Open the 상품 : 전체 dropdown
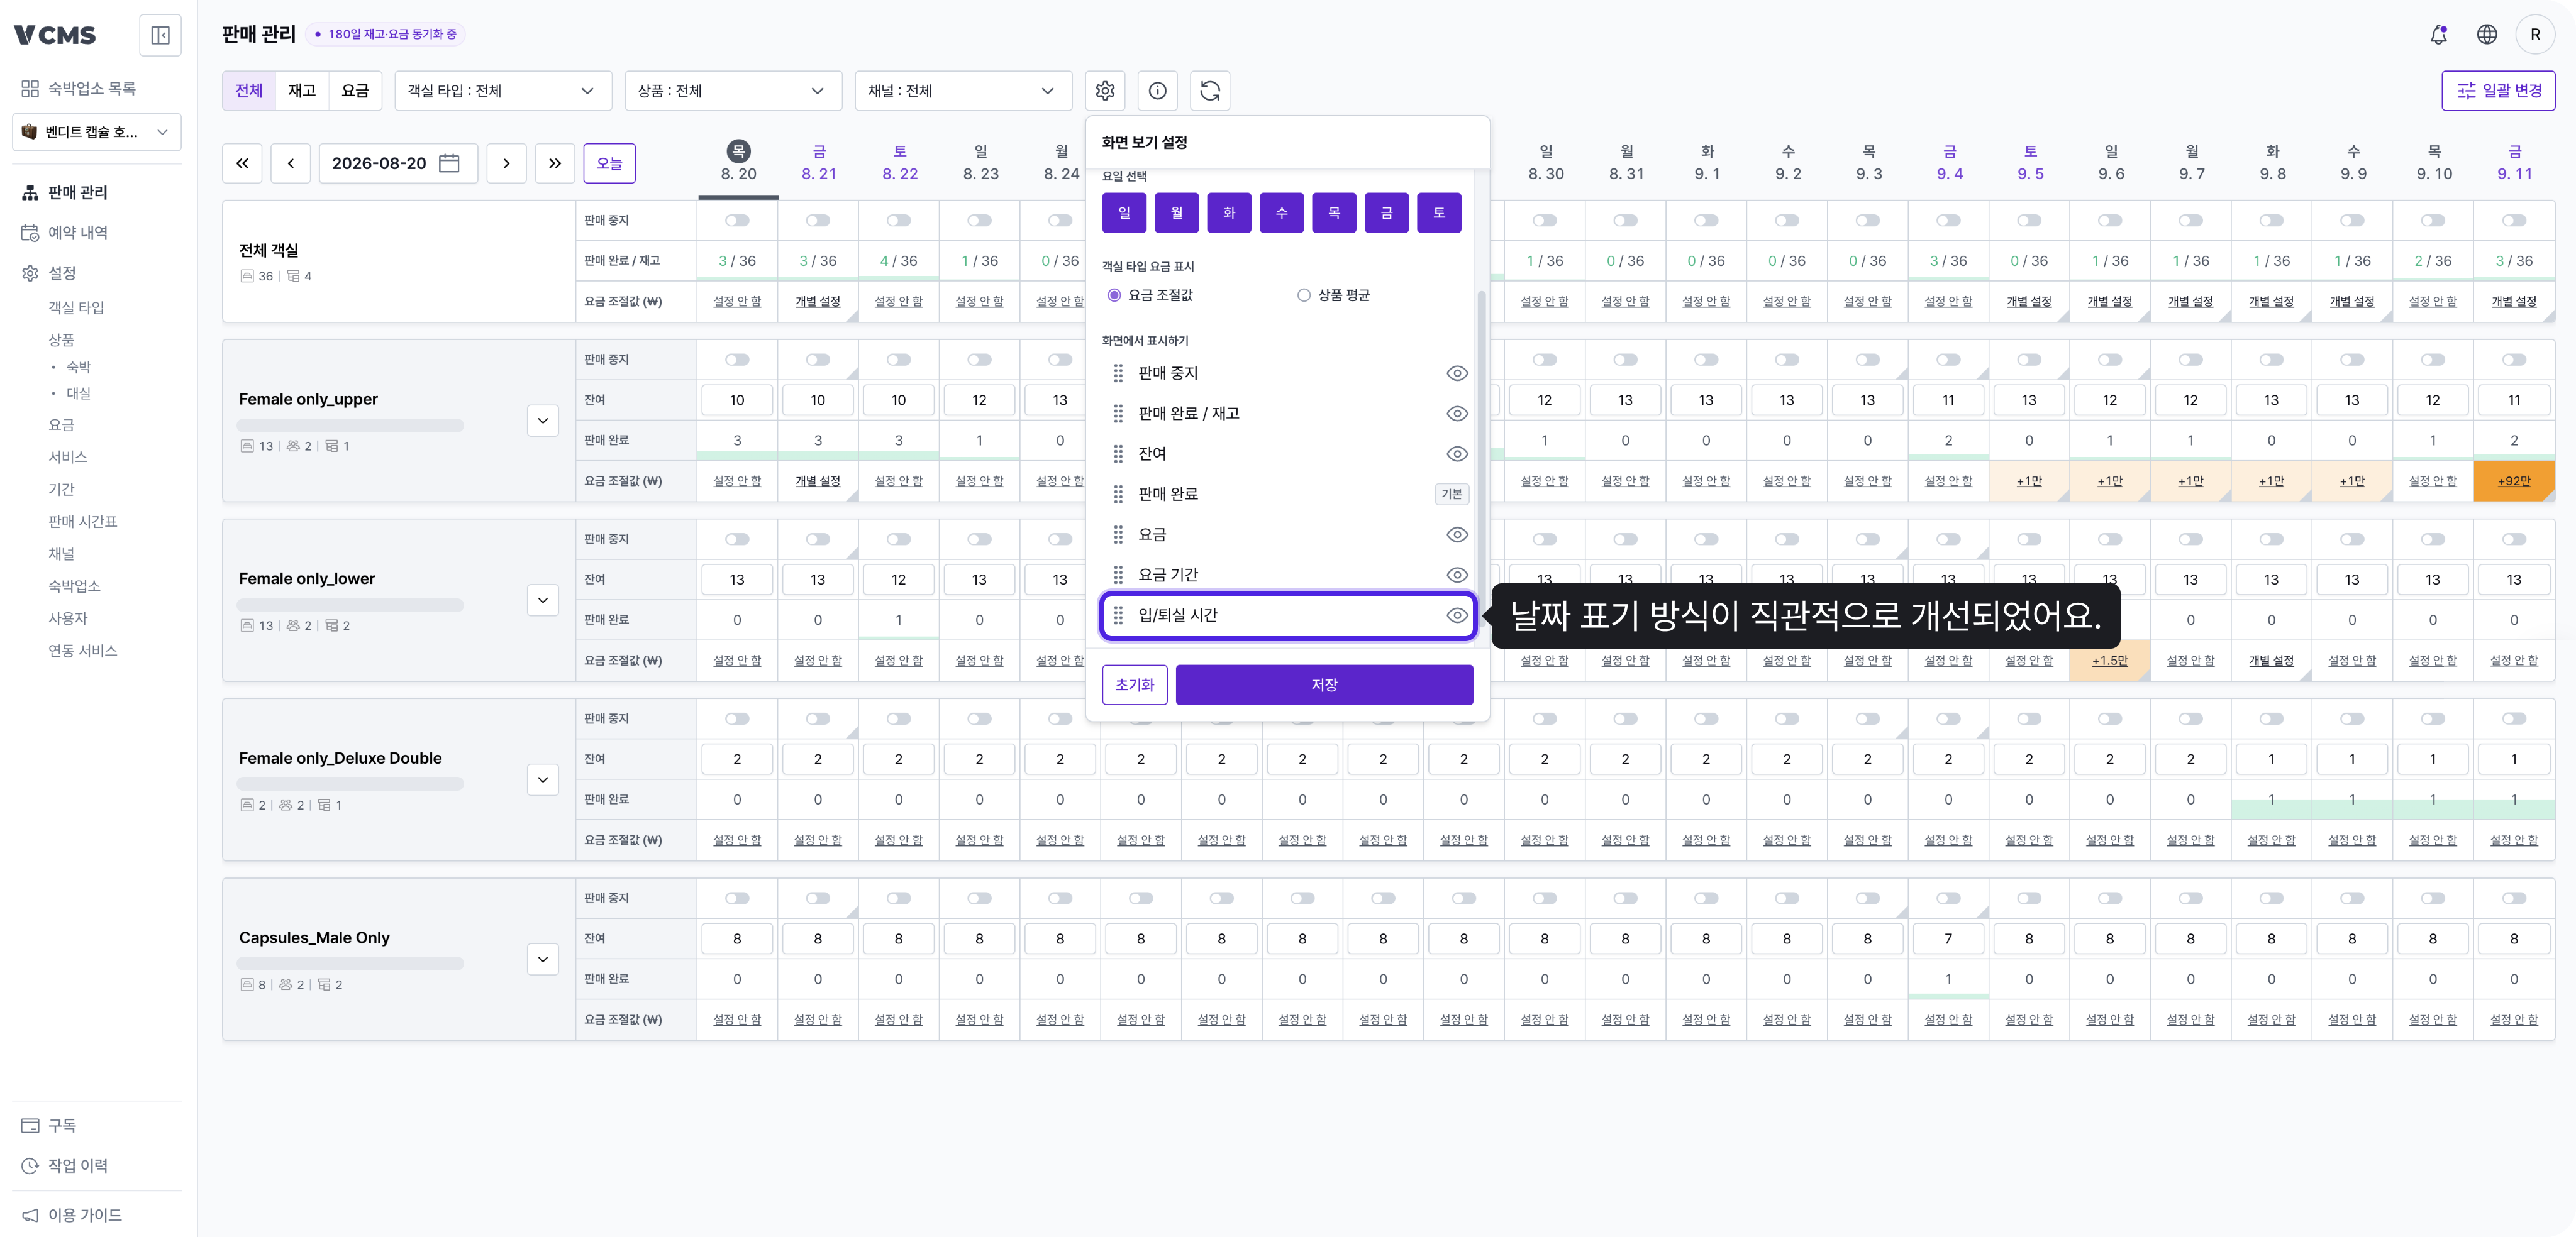The width and height of the screenshot is (2576, 1237). tap(733, 91)
